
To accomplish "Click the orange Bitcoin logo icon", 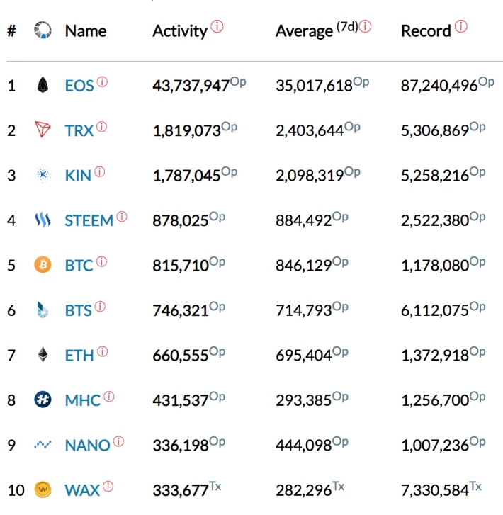I will point(43,265).
